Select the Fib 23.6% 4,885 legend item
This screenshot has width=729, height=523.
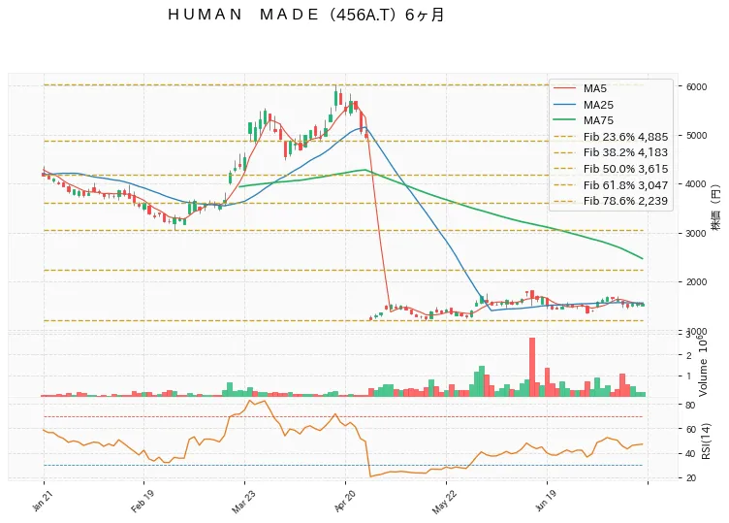tap(611, 137)
